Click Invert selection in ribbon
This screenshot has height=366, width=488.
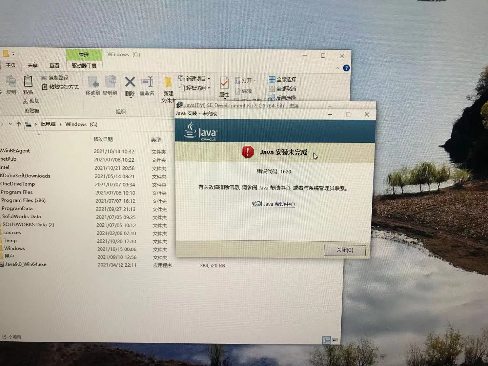(x=282, y=98)
